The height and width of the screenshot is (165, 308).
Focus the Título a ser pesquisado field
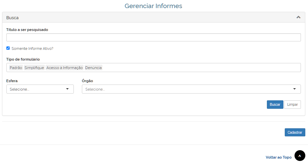154,37
